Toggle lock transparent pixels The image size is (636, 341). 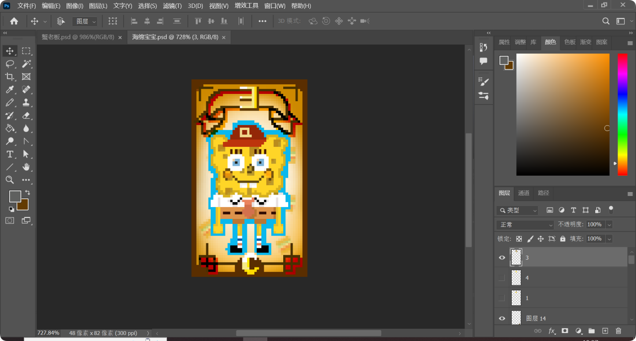click(519, 239)
